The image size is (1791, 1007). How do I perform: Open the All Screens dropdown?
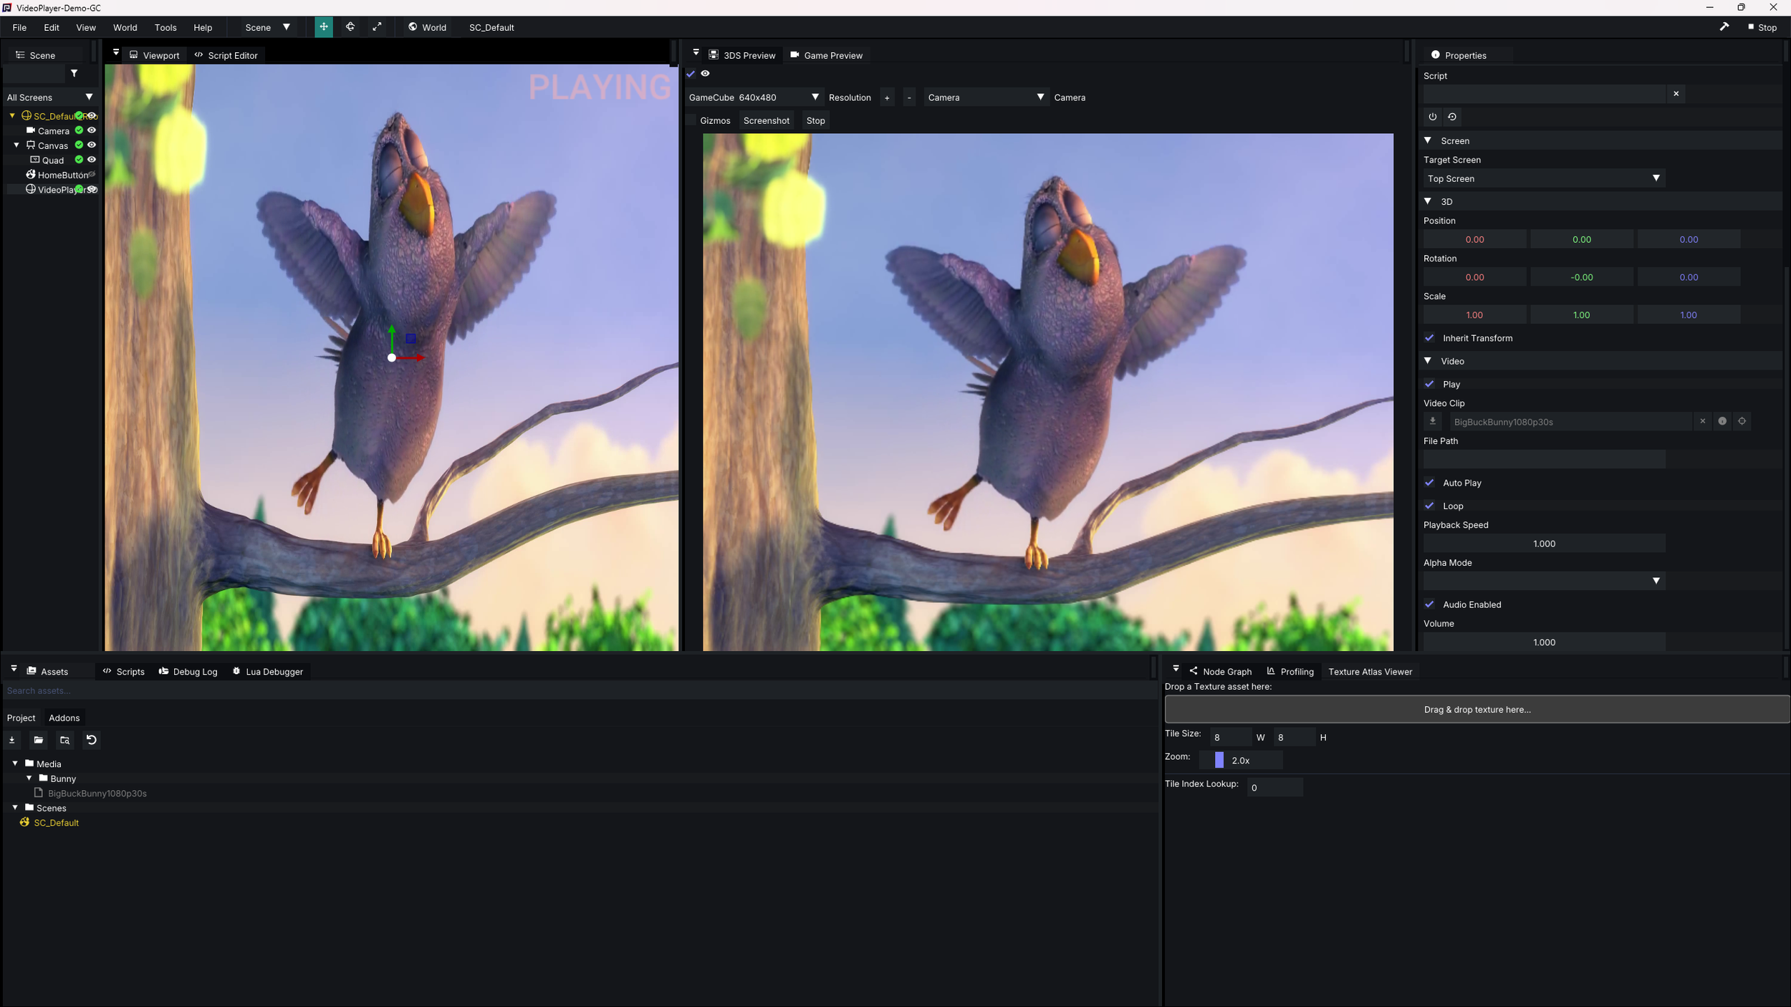tap(50, 97)
